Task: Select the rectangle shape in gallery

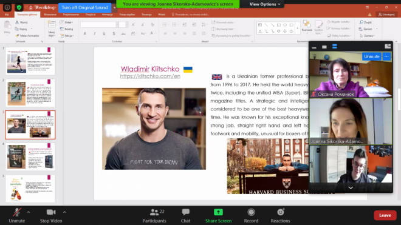Action: click(279, 25)
